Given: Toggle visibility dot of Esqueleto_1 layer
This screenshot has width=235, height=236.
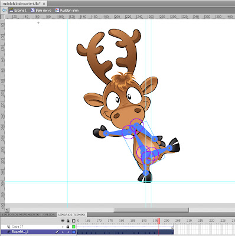Looking at the screenshot, I should coord(63,232).
